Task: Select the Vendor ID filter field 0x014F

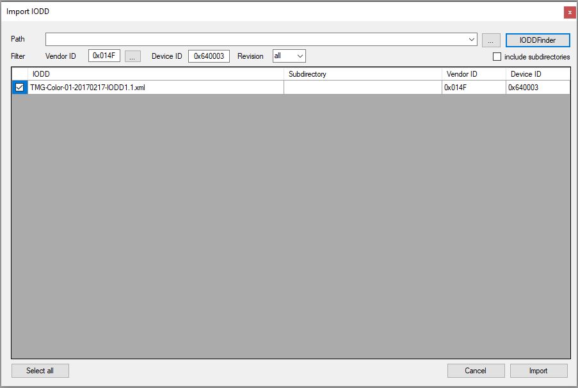Action: click(x=104, y=56)
